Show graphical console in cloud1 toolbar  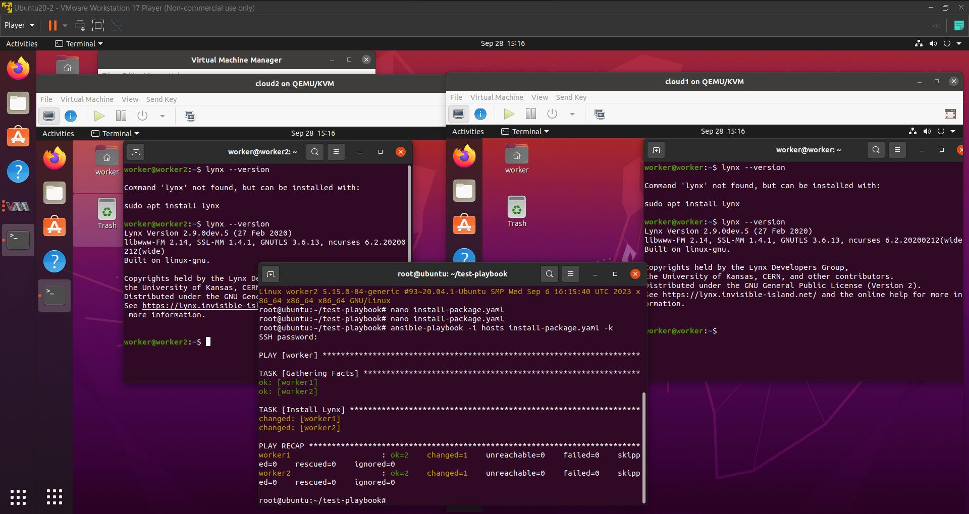click(x=459, y=114)
